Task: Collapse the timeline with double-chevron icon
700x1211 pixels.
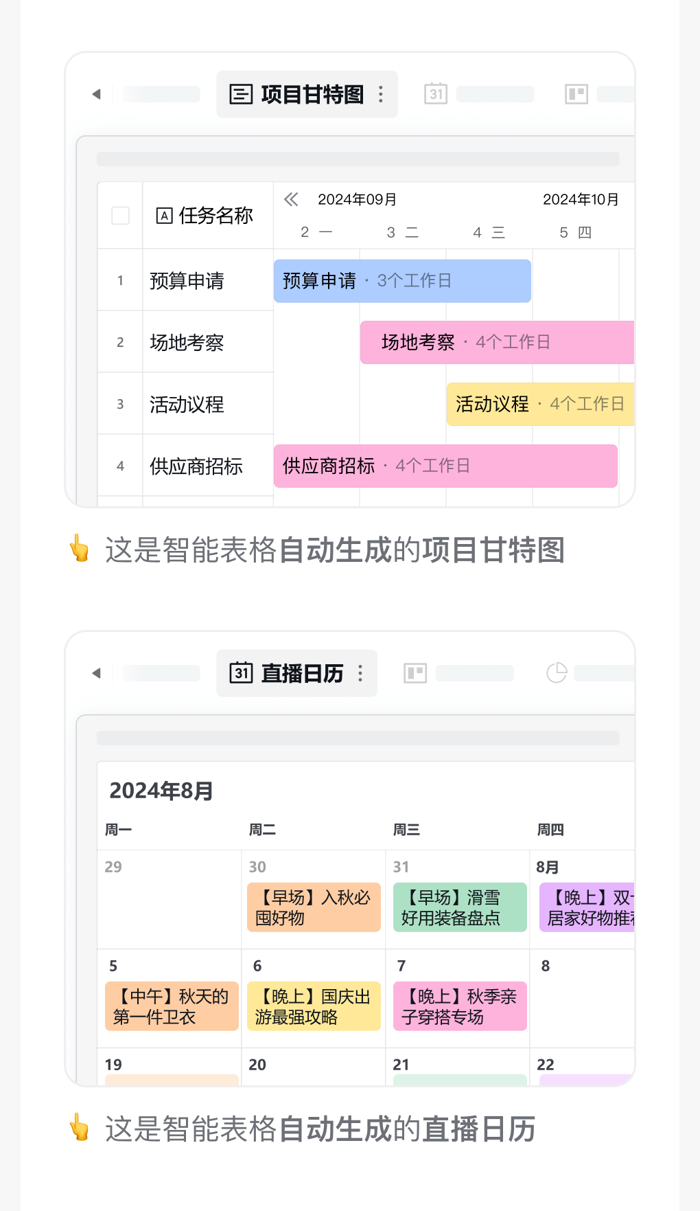Action: tap(291, 199)
